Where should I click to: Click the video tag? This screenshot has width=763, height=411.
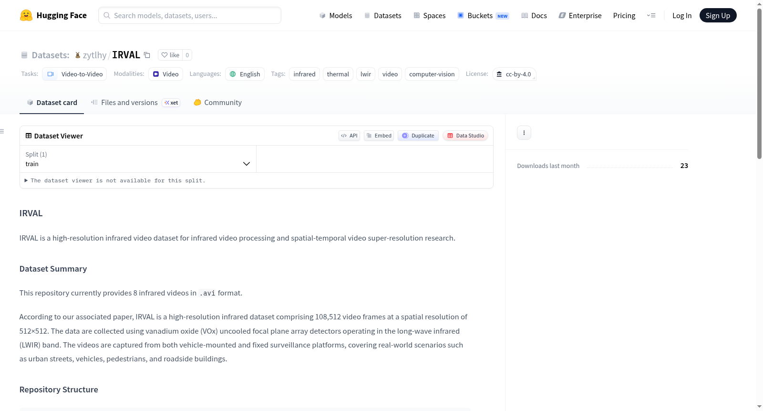coord(390,74)
